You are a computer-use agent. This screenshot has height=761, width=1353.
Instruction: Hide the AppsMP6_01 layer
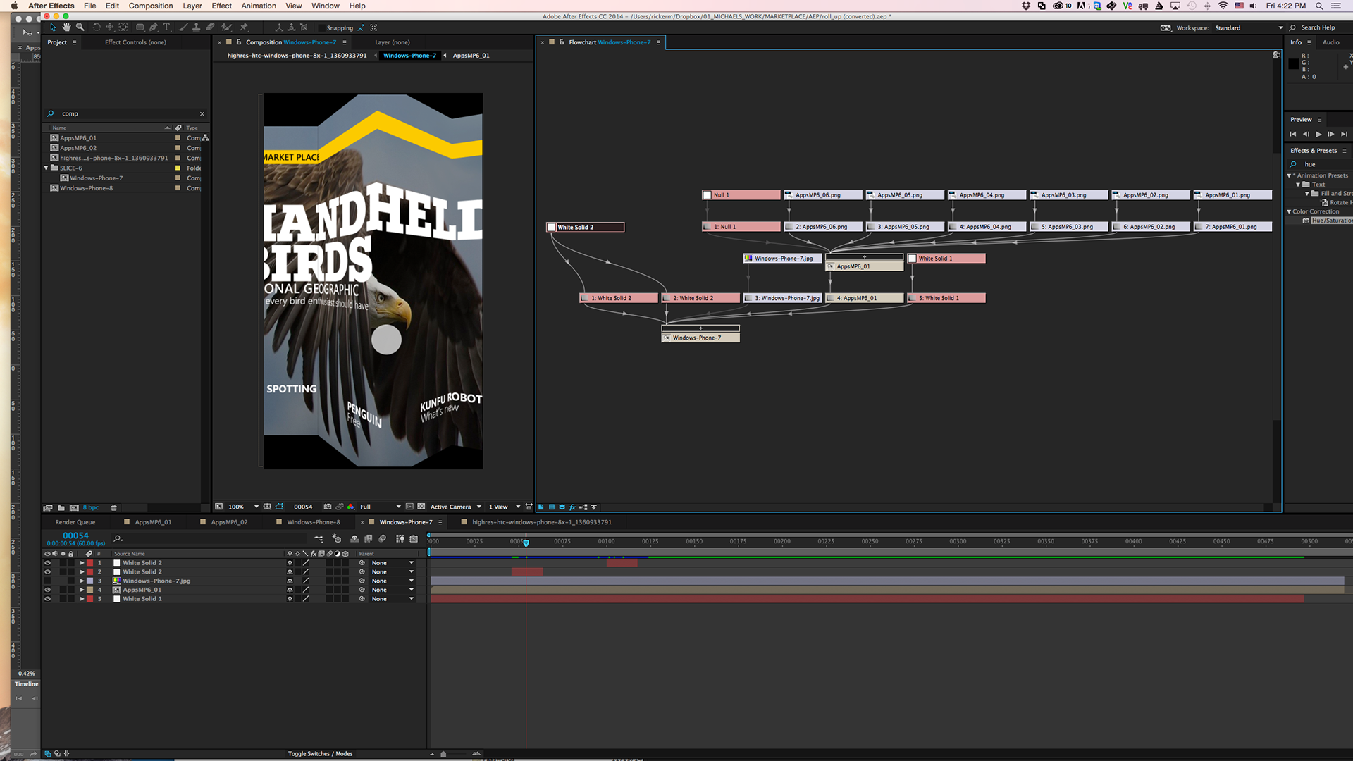(x=47, y=590)
